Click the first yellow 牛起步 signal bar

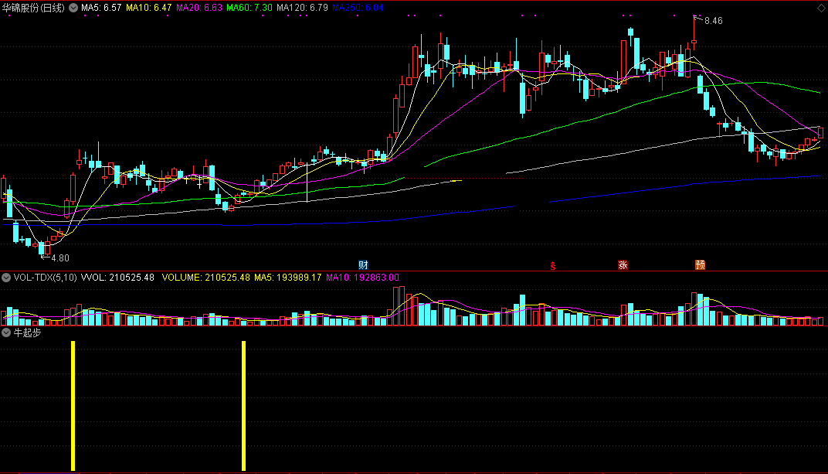[73, 406]
